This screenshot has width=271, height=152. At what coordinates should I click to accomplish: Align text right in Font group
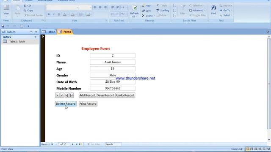pyautogui.click(x=105, y=7)
